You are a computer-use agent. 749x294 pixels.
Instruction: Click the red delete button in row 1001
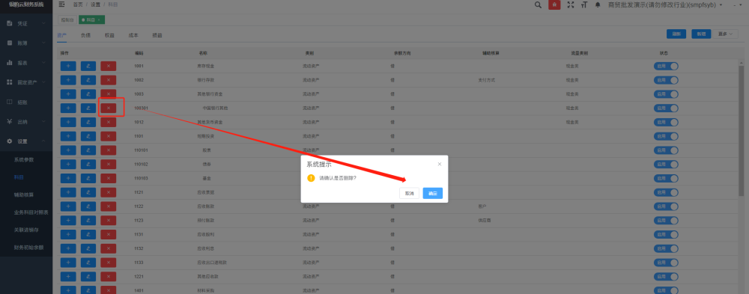tap(109, 66)
